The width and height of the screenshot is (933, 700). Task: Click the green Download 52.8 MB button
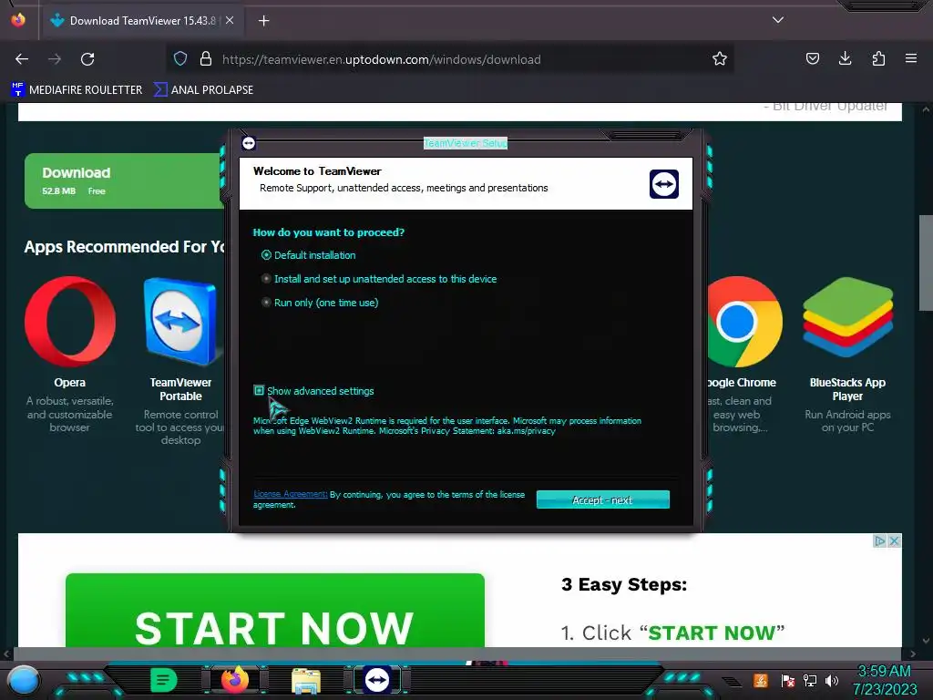pos(124,181)
